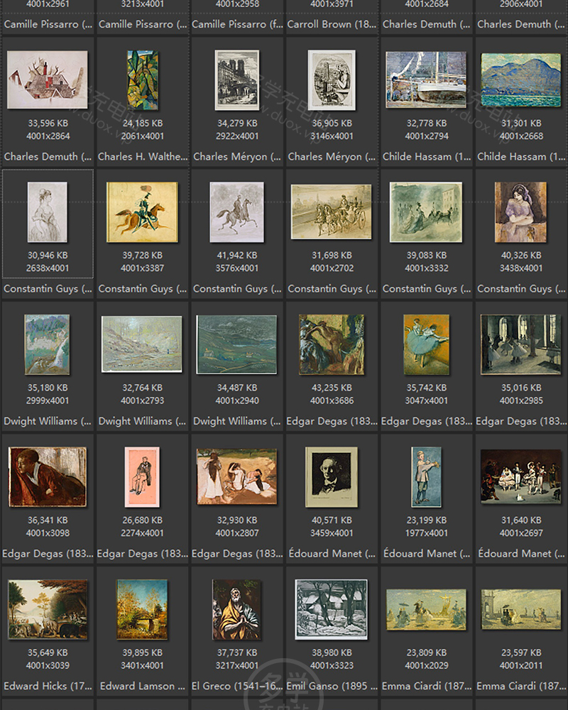Select Constantin Guys green rider on horse thumbnail
Image resolution: width=568 pixels, height=710 pixels.
click(x=142, y=212)
